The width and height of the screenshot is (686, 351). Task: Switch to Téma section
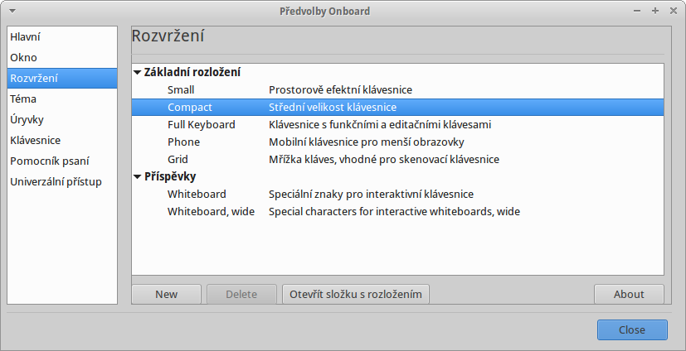(62, 99)
